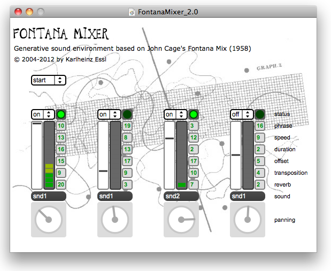Image resolution: width=331 pixels, height=271 pixels.
Task: Click channel 4 duration value 2
Action: click(260, 150)
